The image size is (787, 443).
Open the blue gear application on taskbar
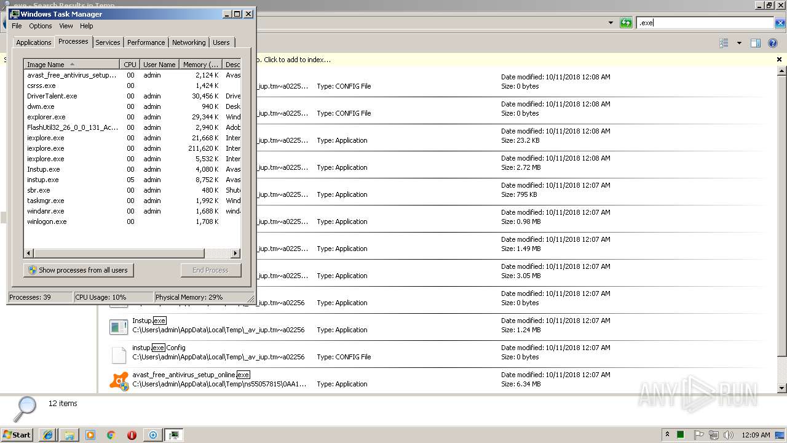(153, 435)
